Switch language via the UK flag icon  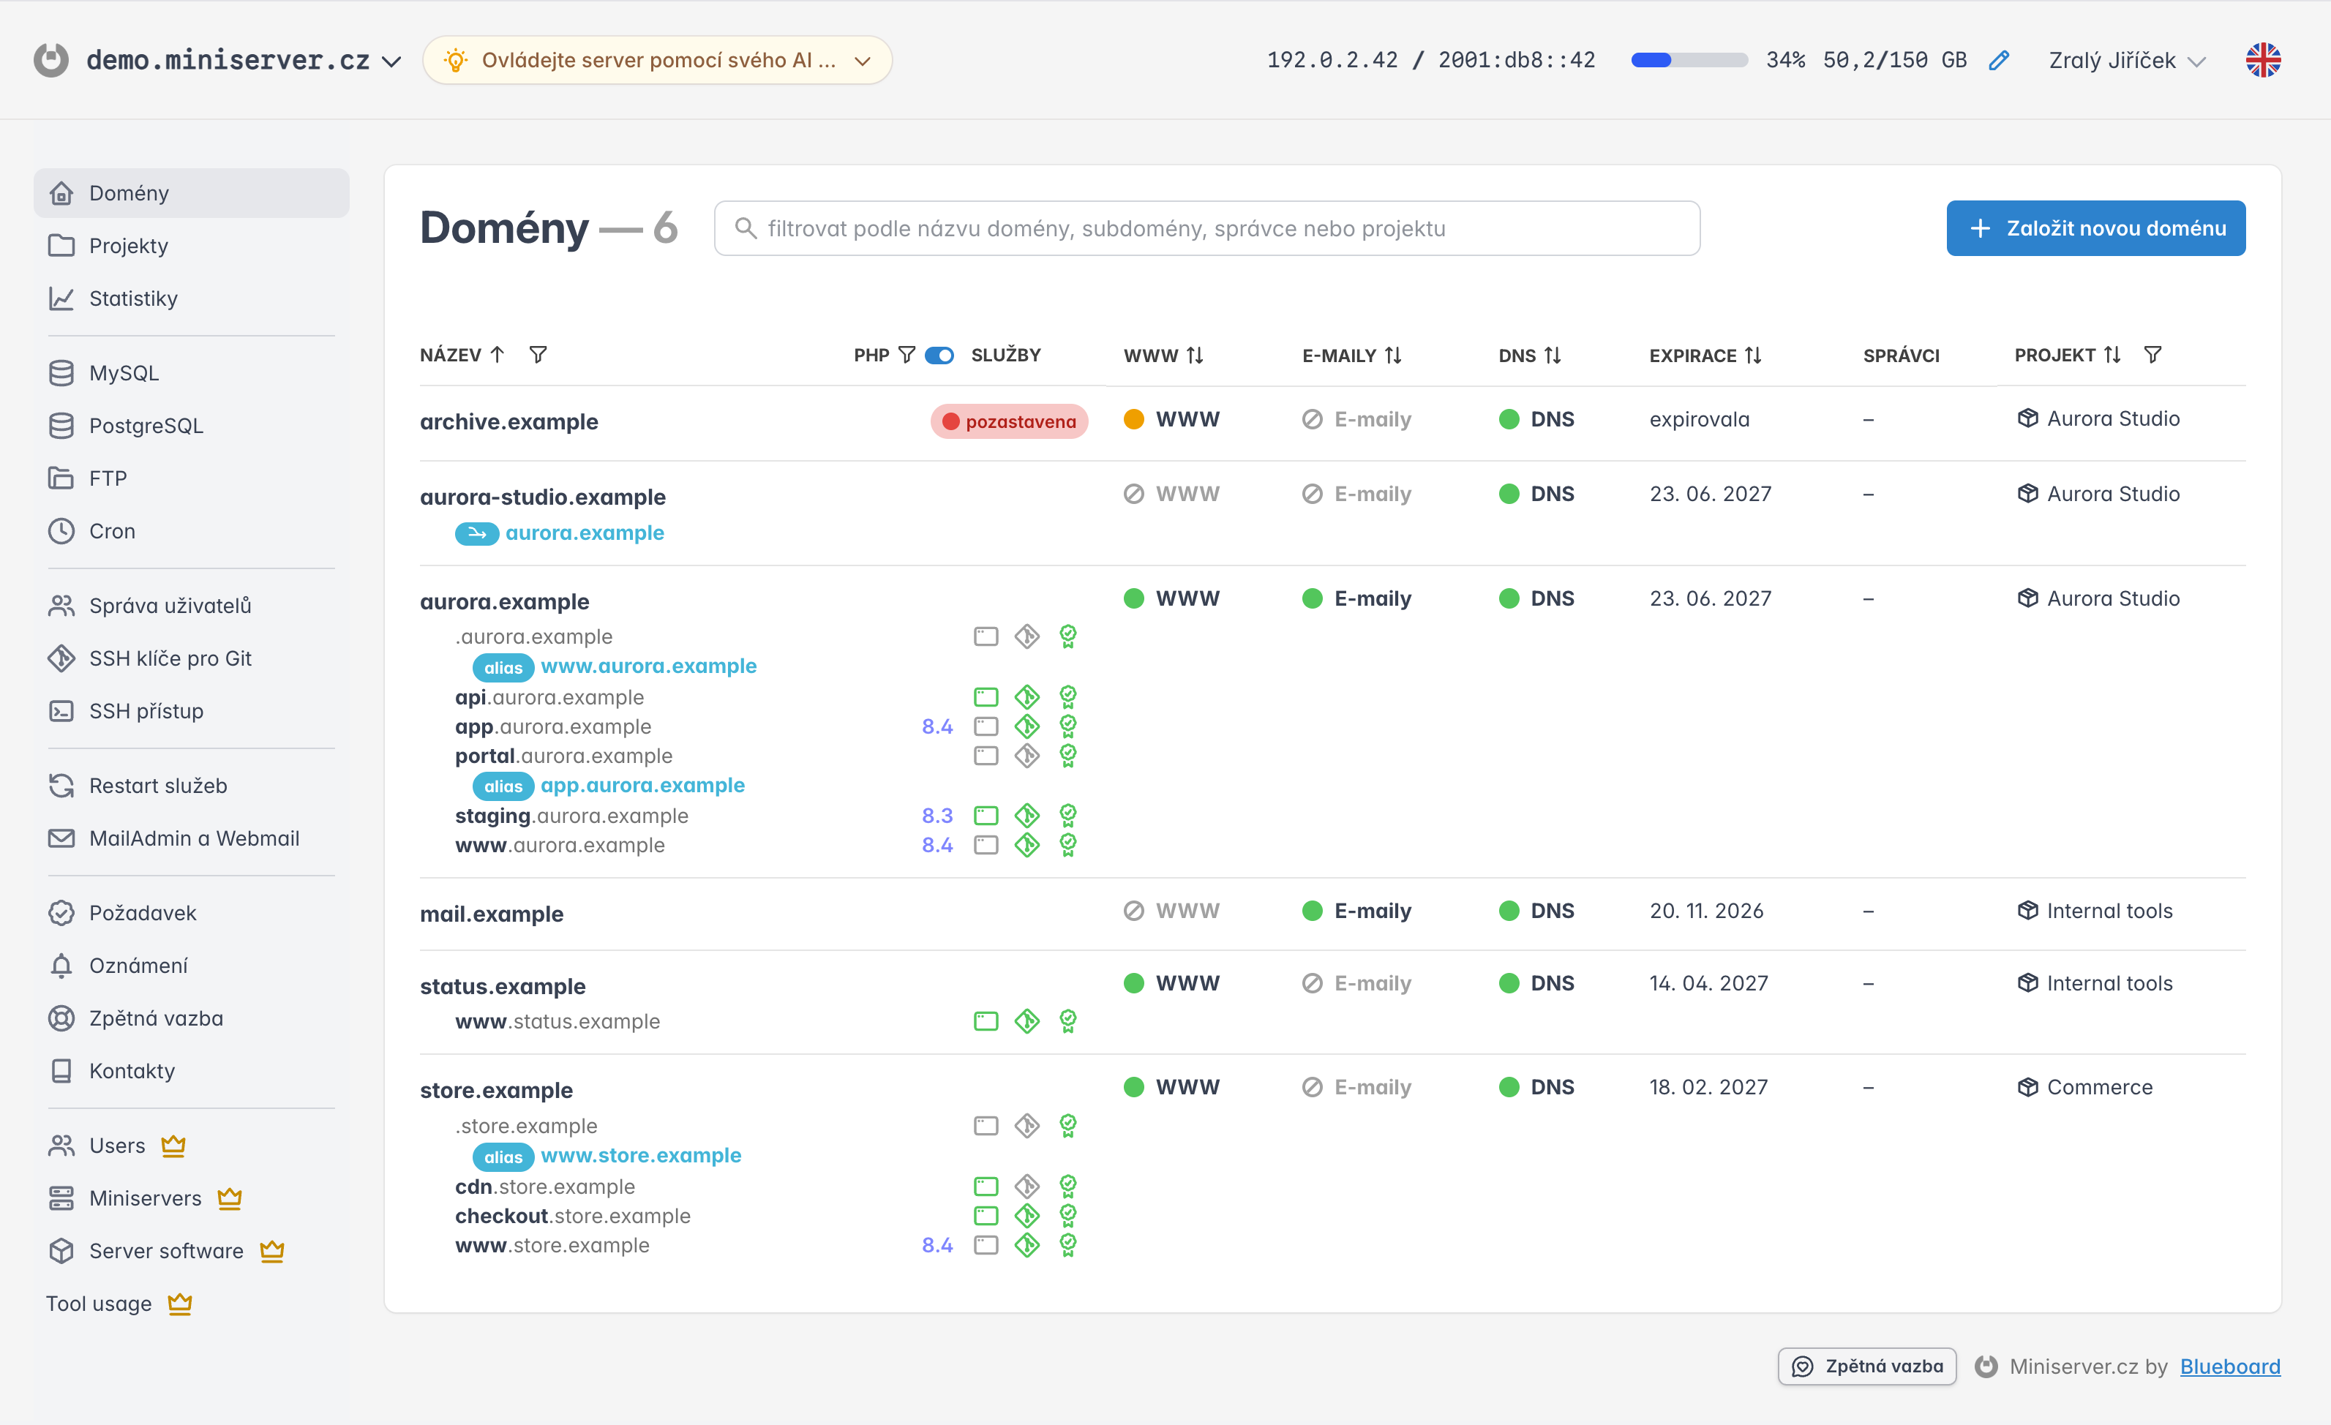coord(2263,61)
